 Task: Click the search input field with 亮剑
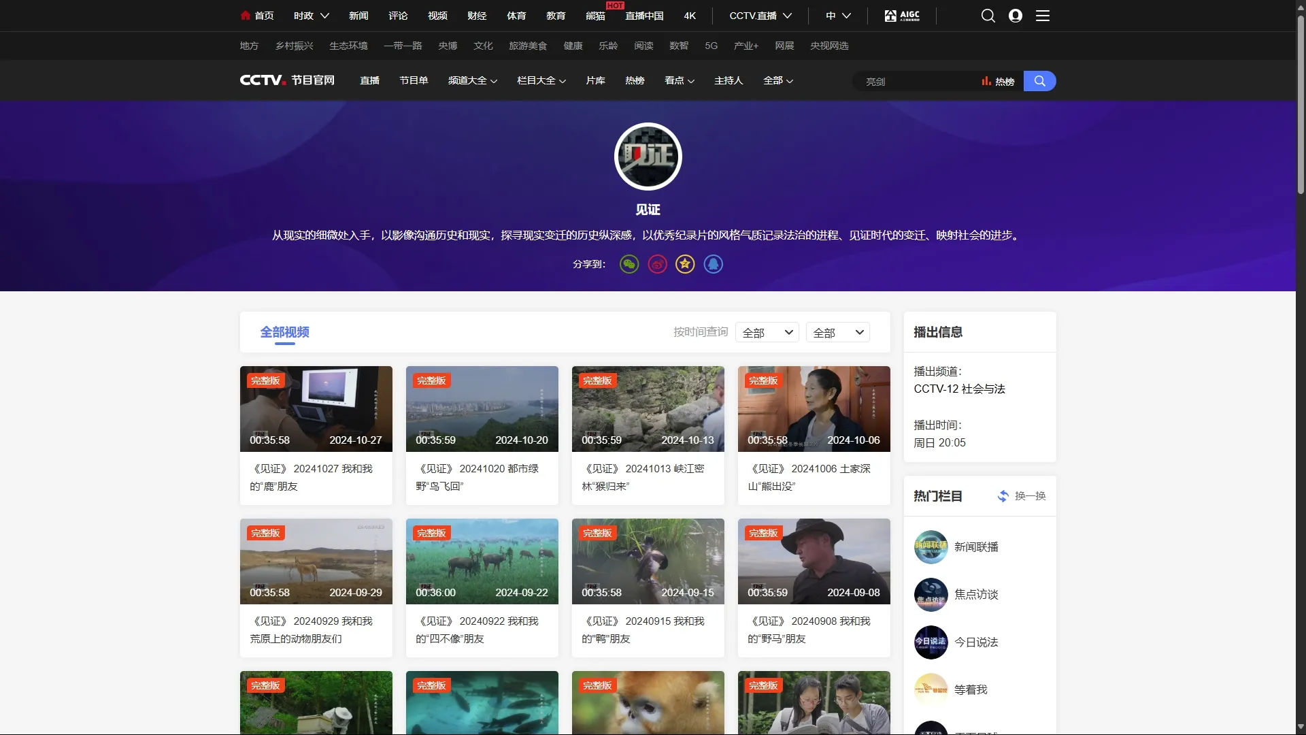pyautogui.click(x=915, y=81)
